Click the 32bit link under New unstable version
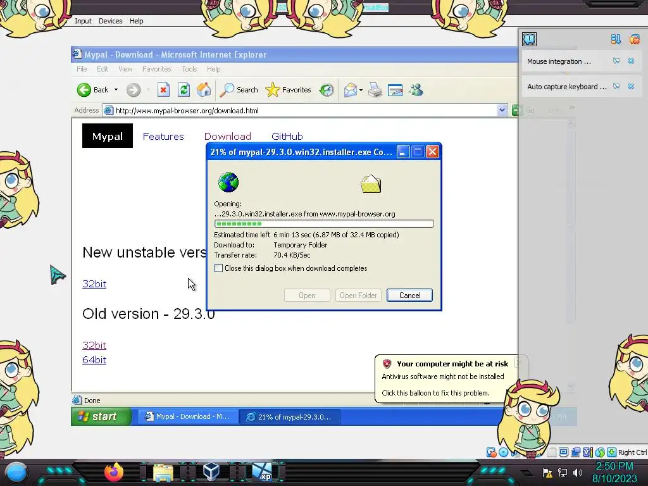Screen dimensions: 648x486 click(x=94, y=284)
